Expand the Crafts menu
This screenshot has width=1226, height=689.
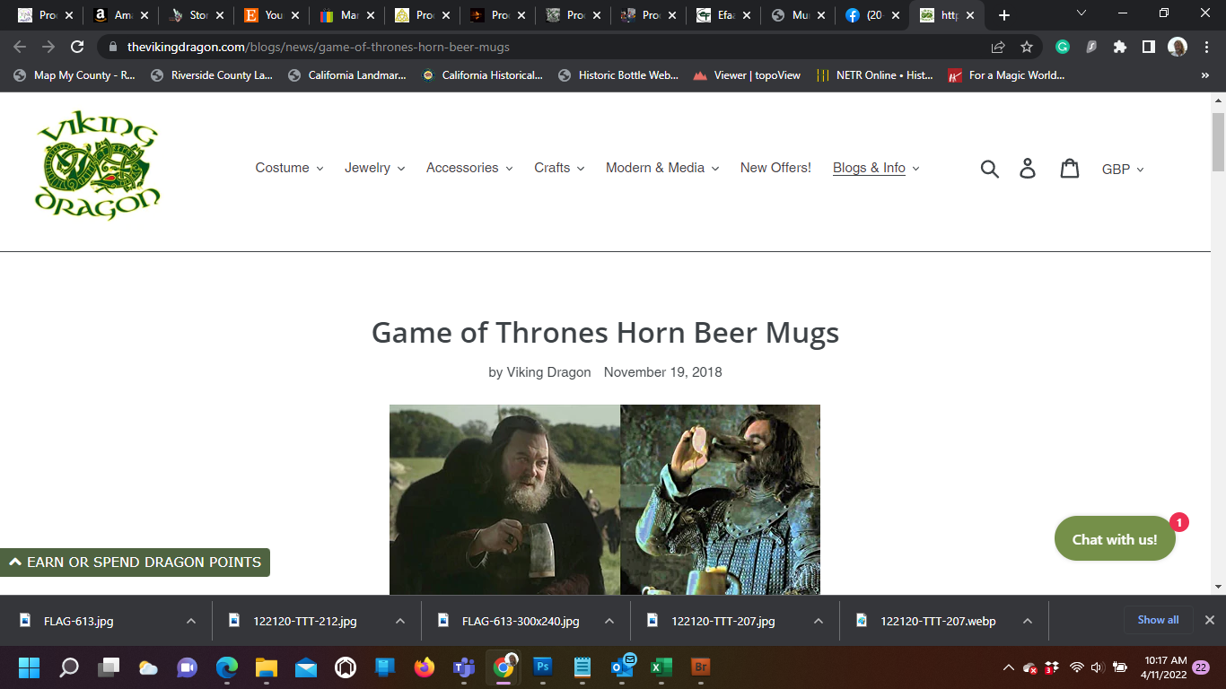click(x=559, y=168)
